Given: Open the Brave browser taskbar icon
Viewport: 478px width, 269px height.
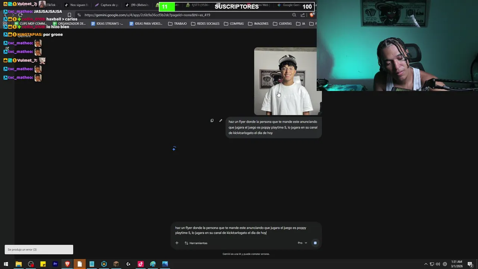Looking at the screenshot, I should coord(67,264).
